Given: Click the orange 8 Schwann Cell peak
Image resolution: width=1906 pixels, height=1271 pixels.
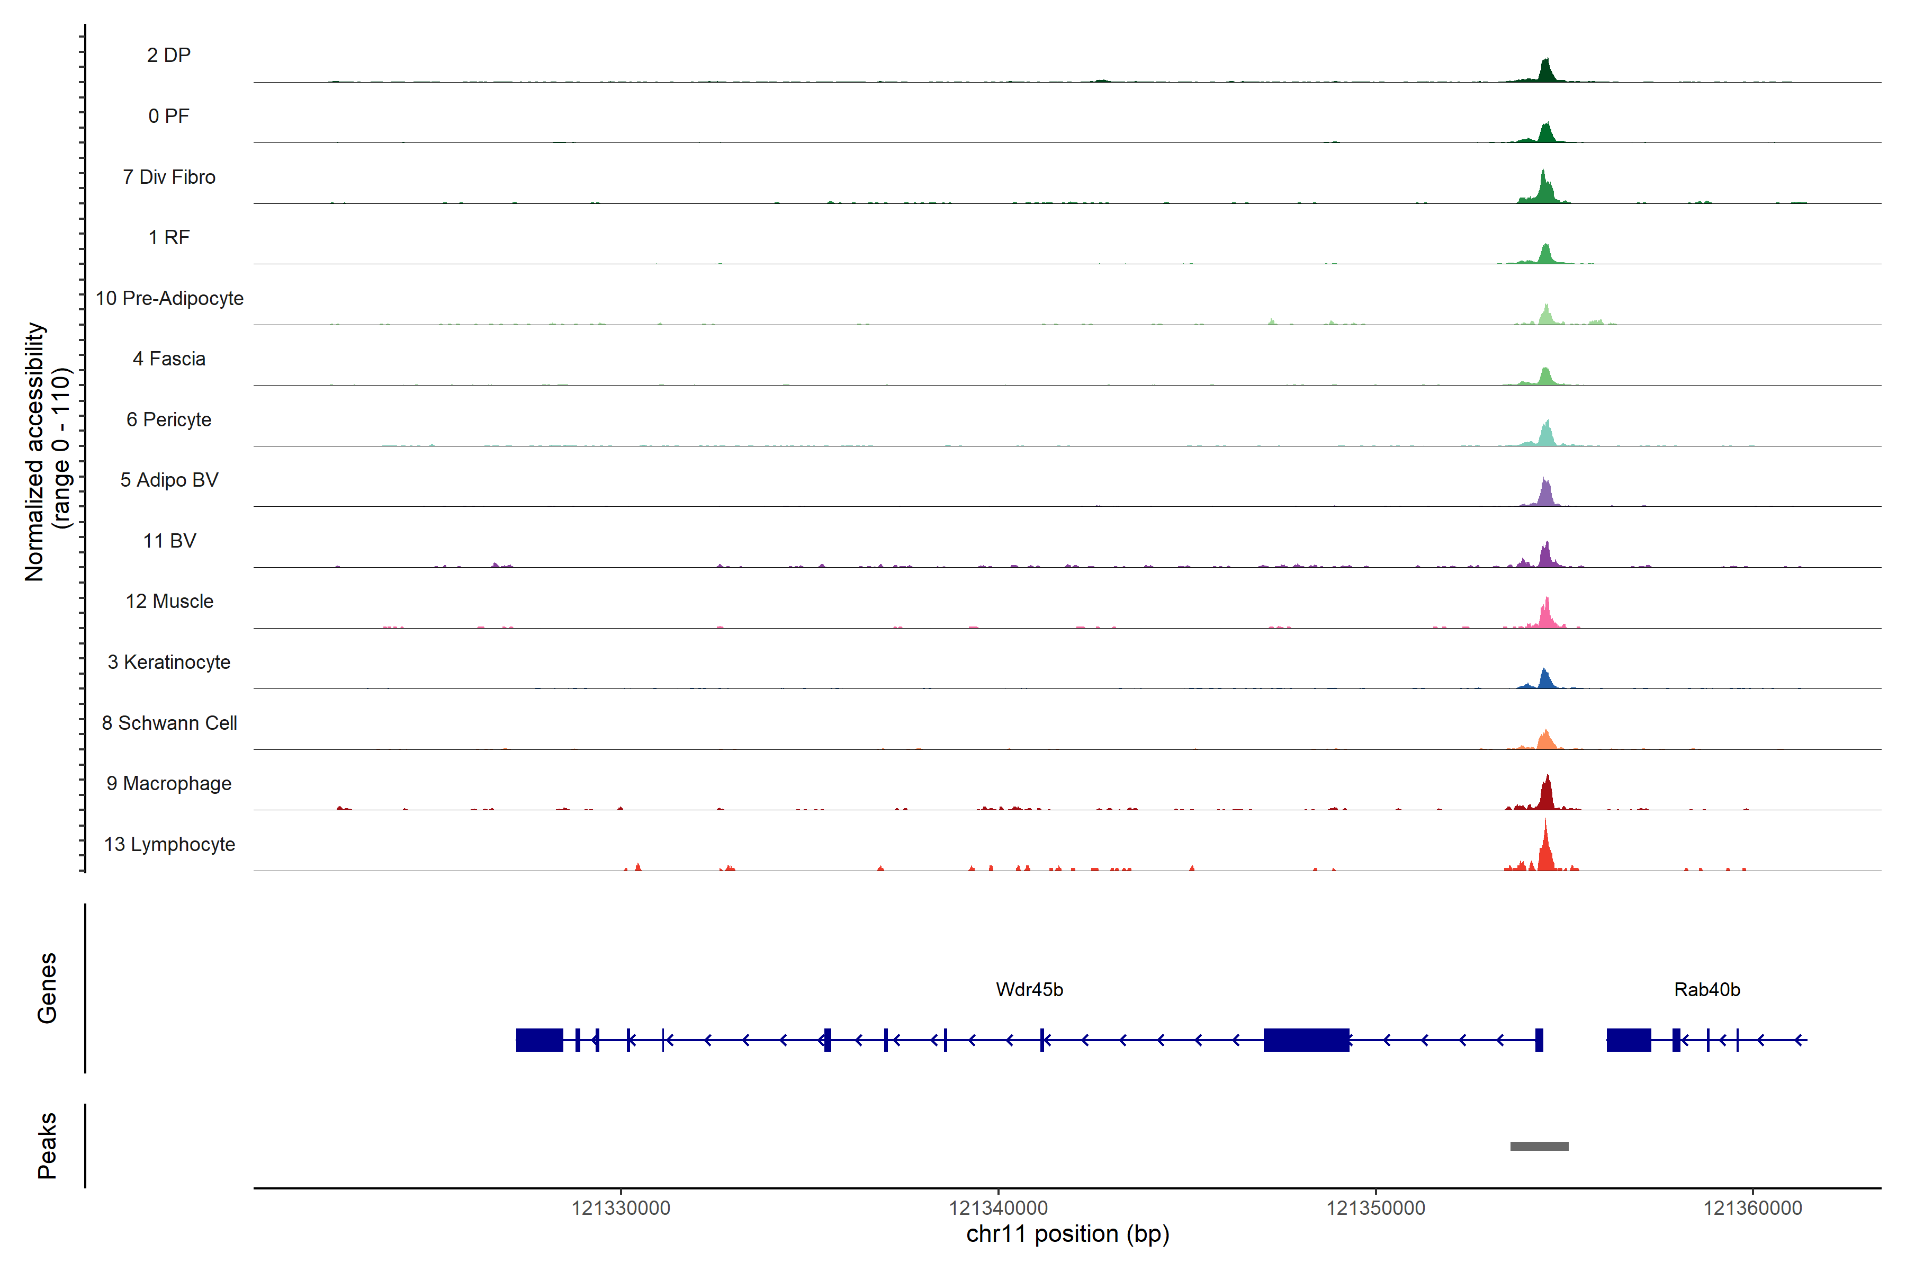Looking at the screenshot, I should click(1546, 741).
